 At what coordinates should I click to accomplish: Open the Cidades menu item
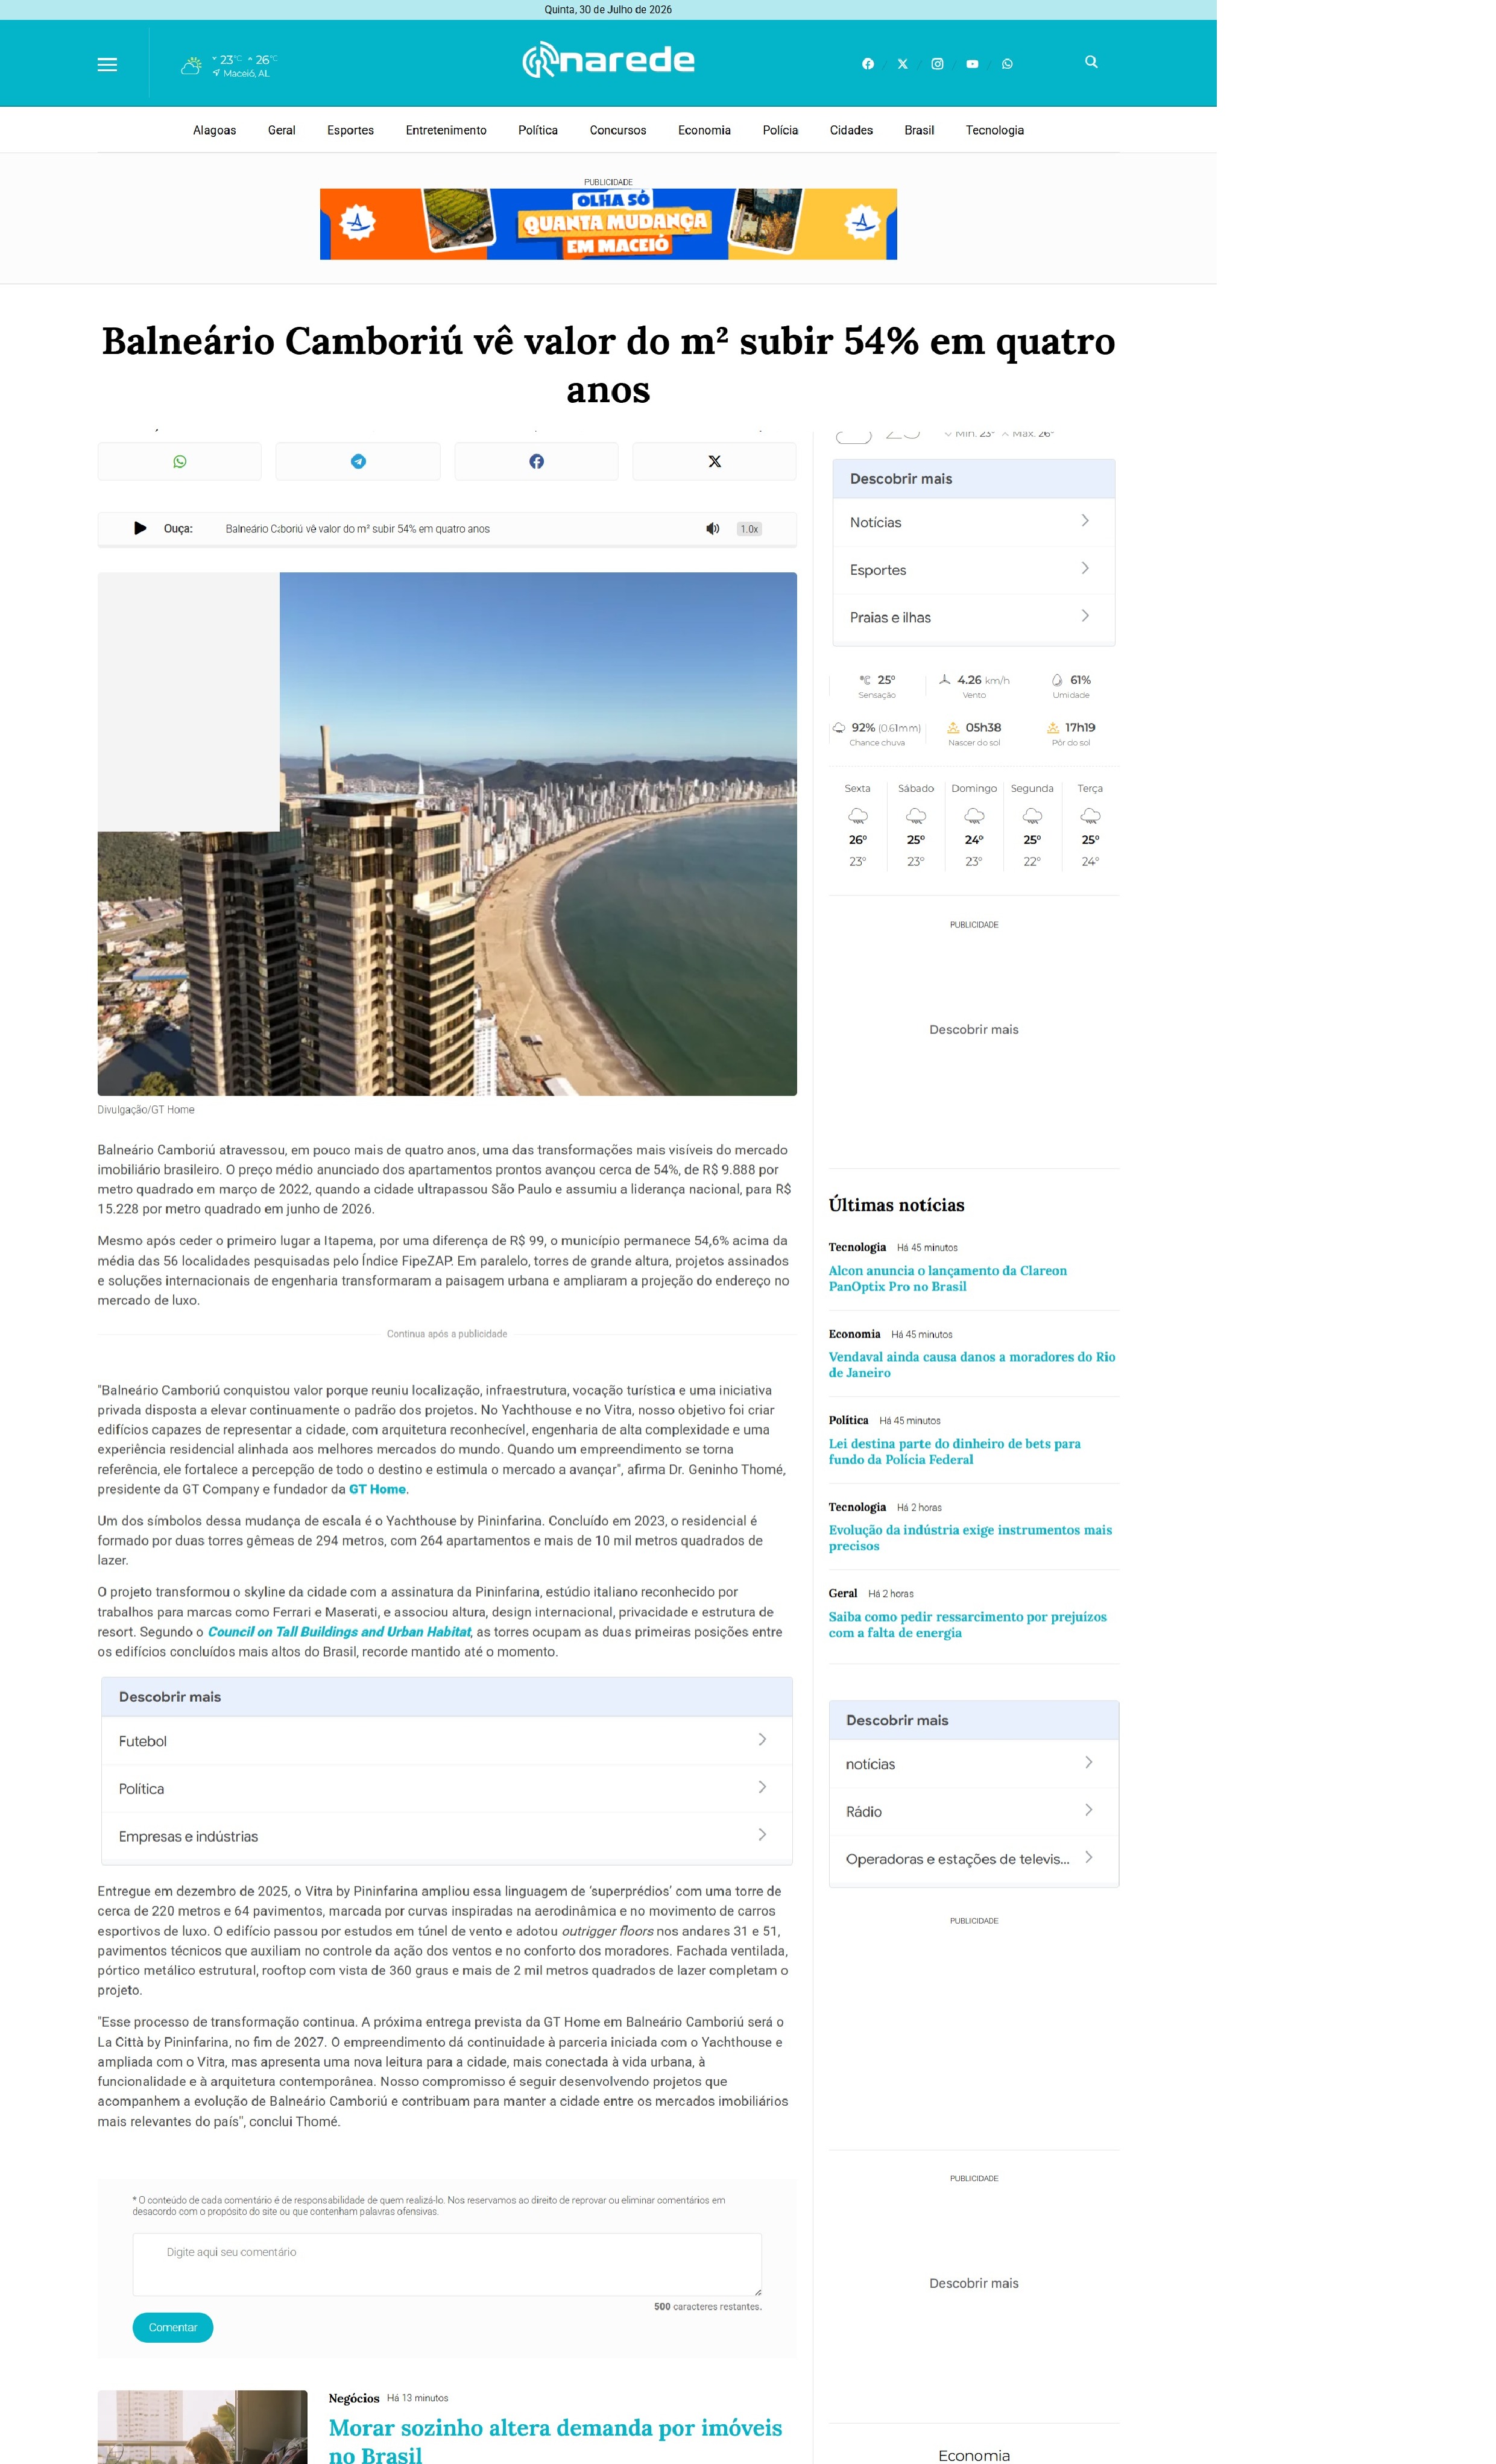pos(851,130)
